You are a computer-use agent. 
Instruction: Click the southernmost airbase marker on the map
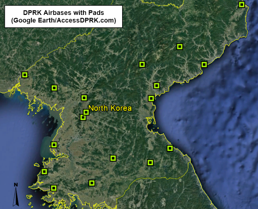(x=54, y=188)
